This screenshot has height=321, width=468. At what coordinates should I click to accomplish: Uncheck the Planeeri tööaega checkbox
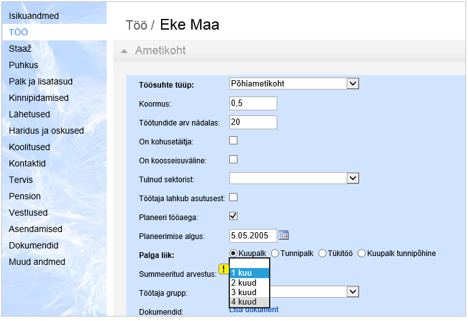233,216
